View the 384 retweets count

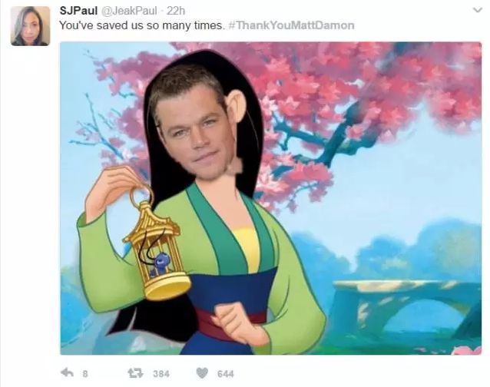pos(161,374)
